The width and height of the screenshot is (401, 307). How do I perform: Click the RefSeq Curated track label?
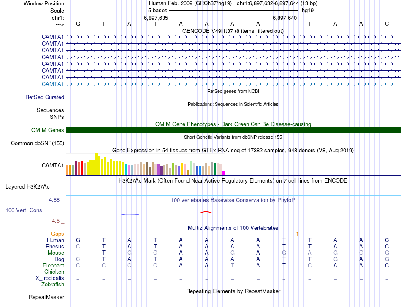pyautogui.click(x=45, y=97)
